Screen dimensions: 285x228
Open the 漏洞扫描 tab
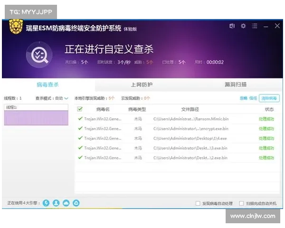[x=236, y=85]
